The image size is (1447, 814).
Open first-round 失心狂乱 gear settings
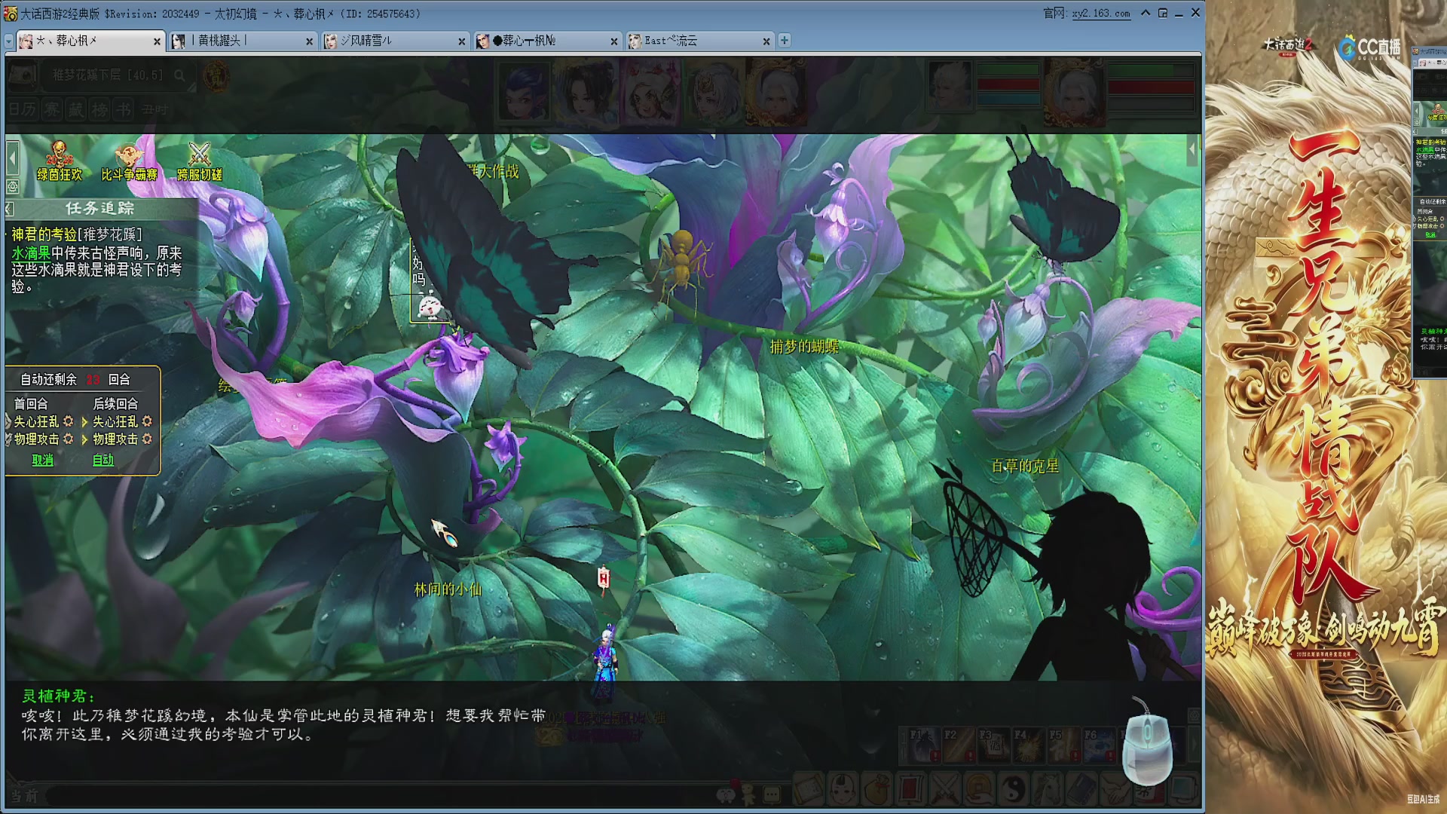point(69,421)
